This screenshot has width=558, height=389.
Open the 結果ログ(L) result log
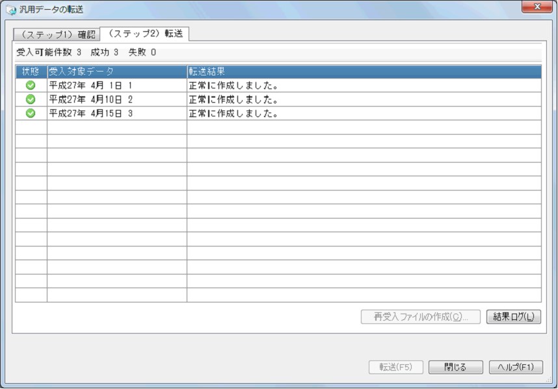point(513,317)
